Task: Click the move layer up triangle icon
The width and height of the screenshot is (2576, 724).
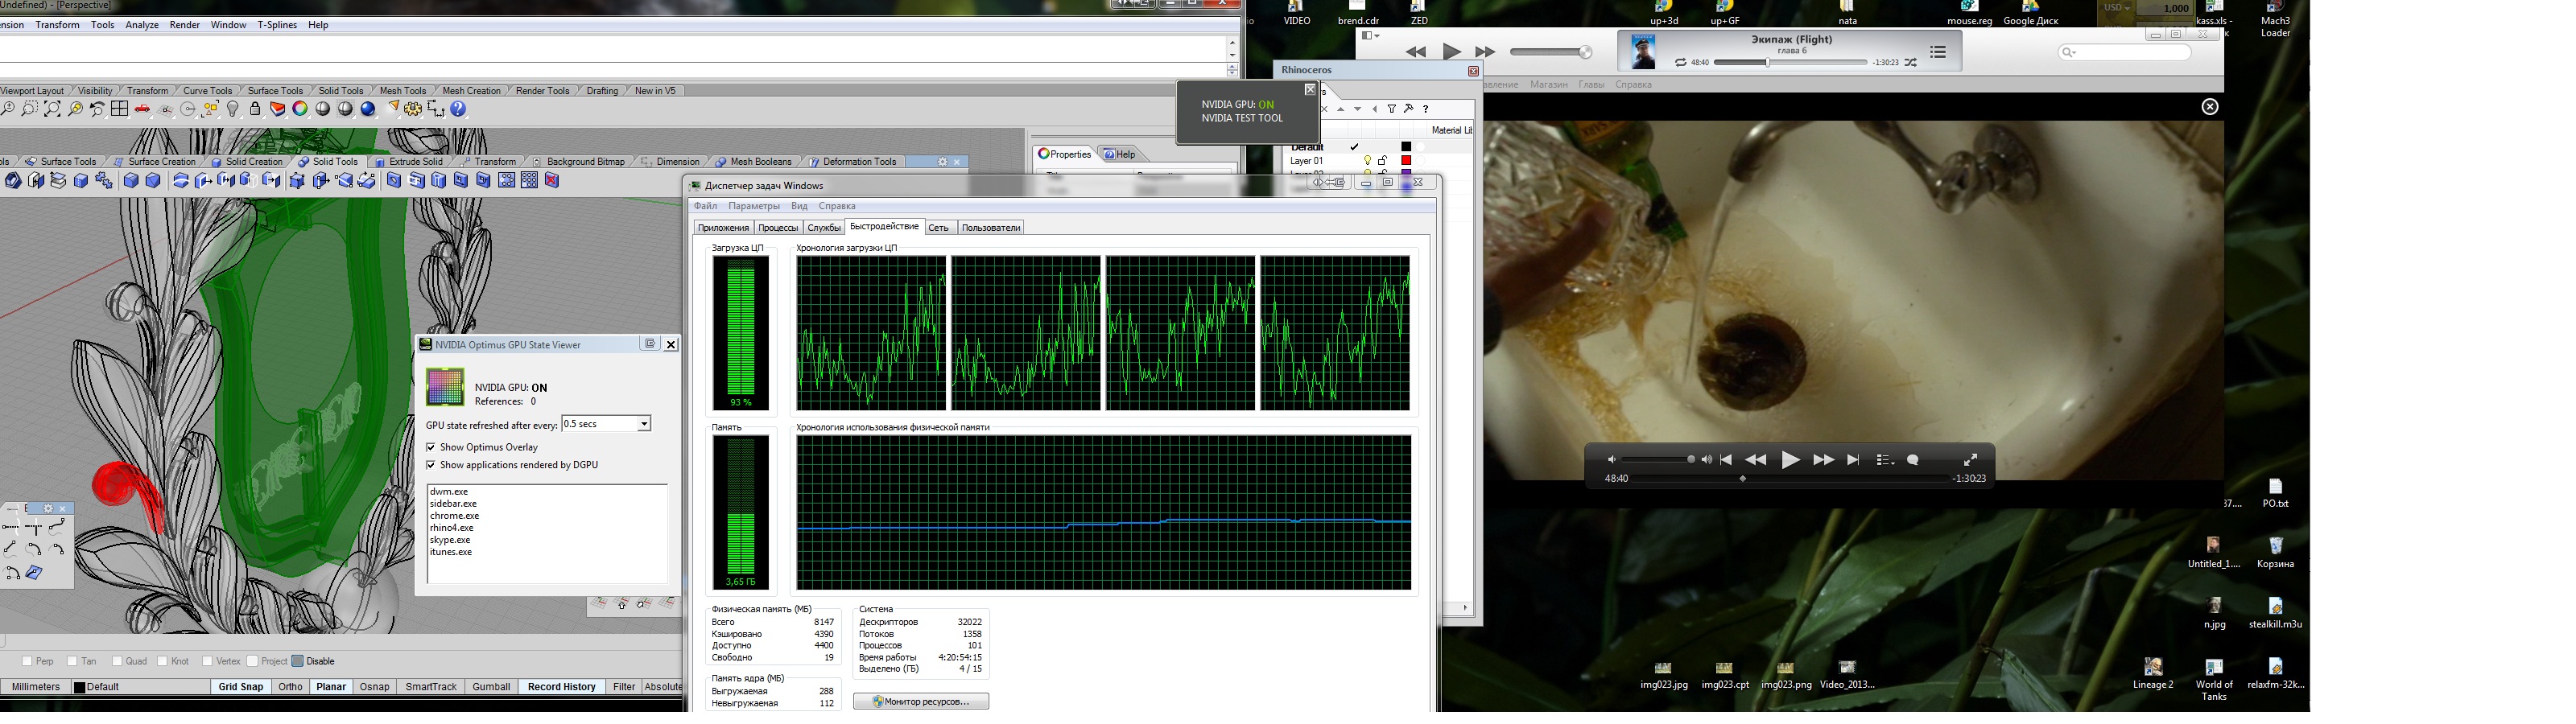Action: pyautogui.click(x=1341, y=109)
